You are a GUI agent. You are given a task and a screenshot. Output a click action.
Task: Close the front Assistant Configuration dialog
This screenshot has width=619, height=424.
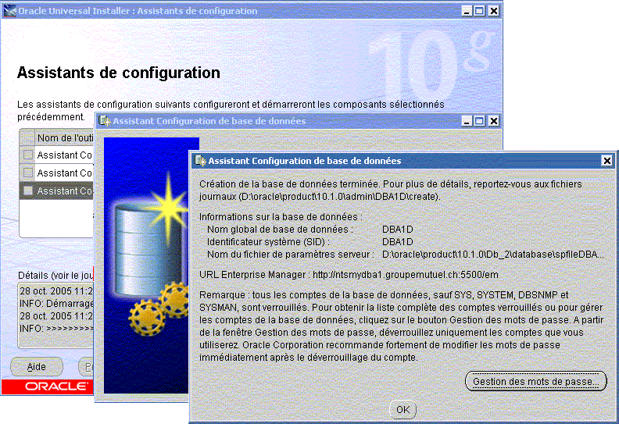tap(606, 160)
